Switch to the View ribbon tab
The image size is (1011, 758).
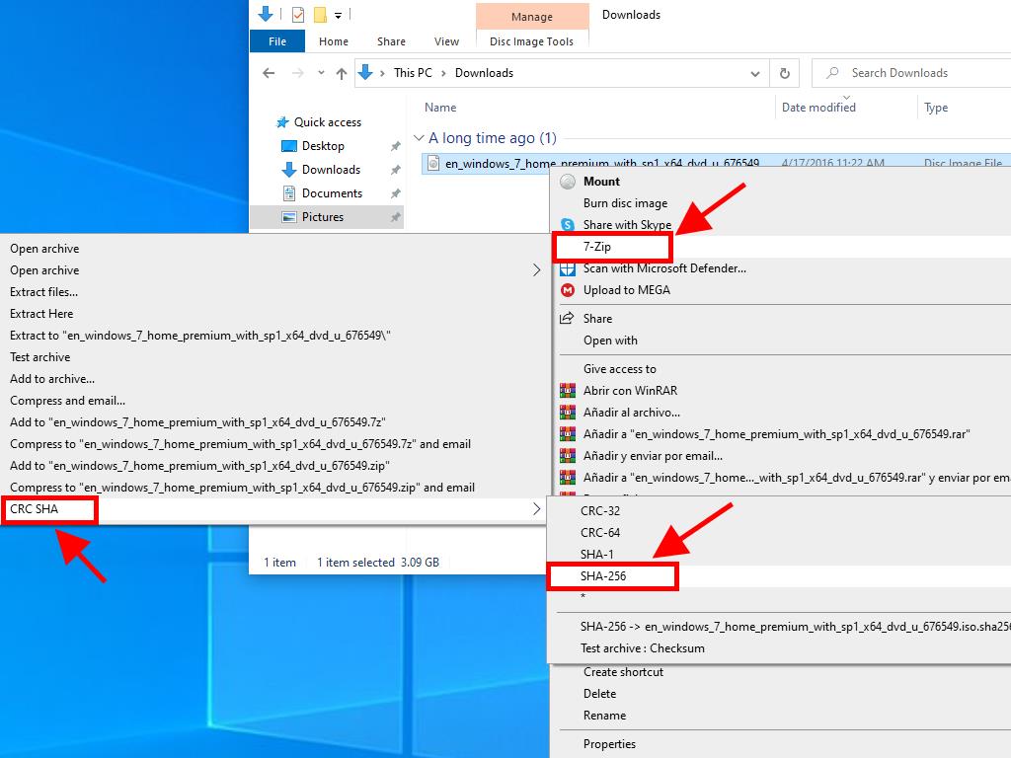coord(446,41)
